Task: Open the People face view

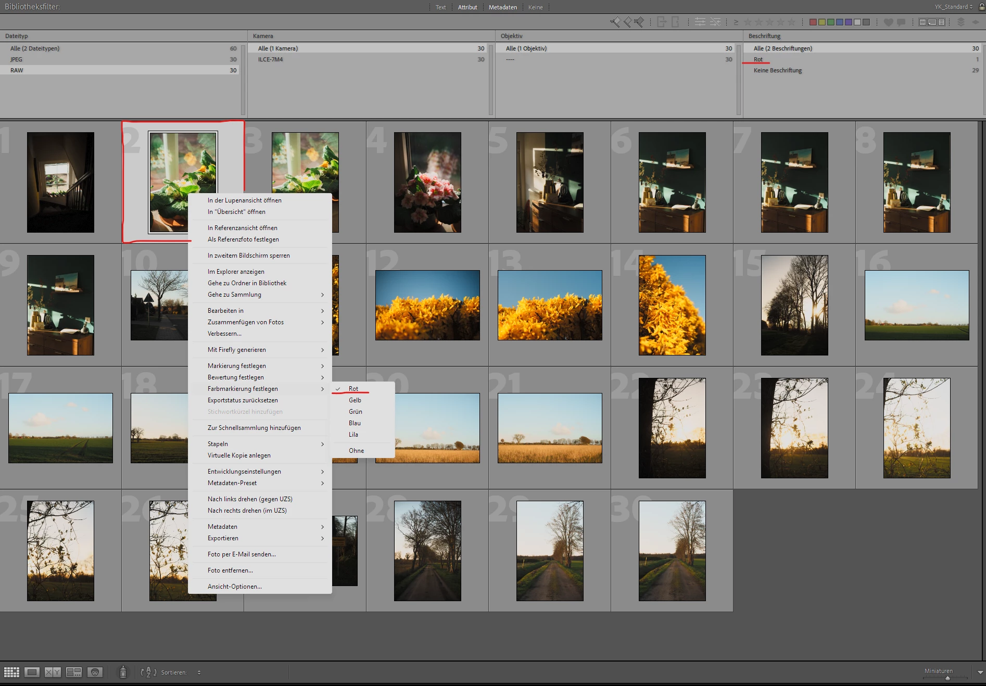Action: (x=95, y=672)
